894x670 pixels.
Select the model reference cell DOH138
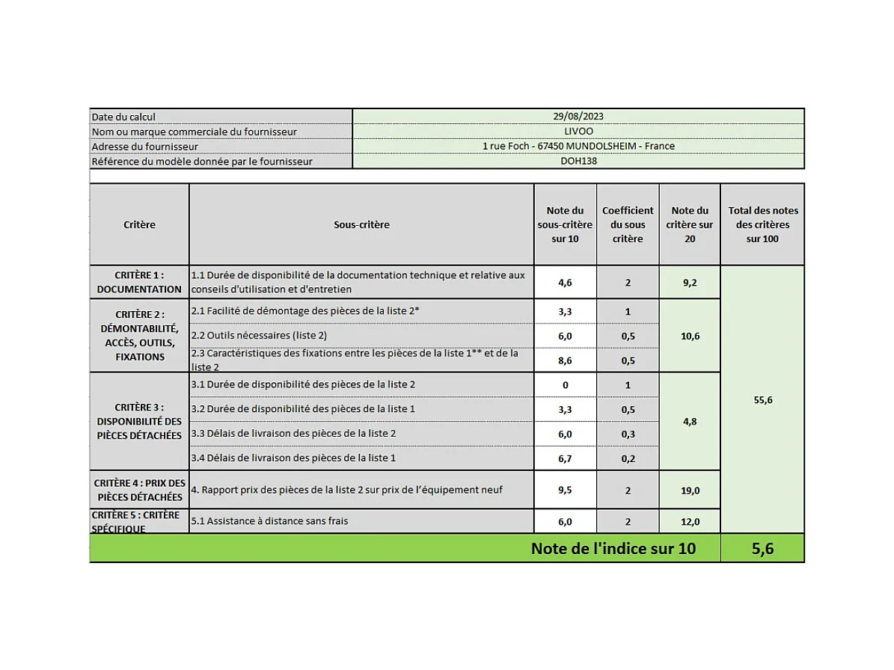click(578, 161)
